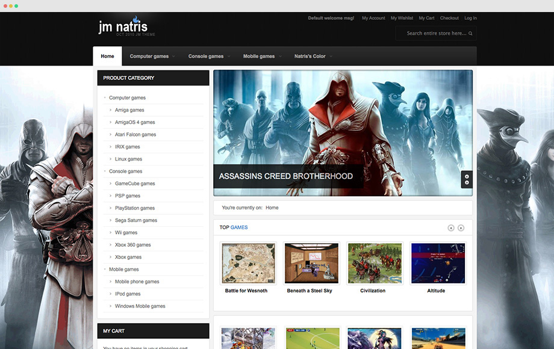This screenshot has width=554, height=349.
Task: Select Linux games category
Action: [x=128, y=159]
